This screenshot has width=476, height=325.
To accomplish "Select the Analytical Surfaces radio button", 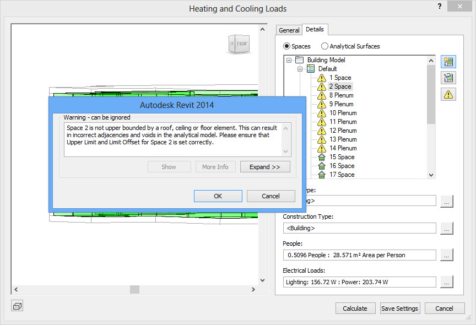I will click(x=324, y=46).
